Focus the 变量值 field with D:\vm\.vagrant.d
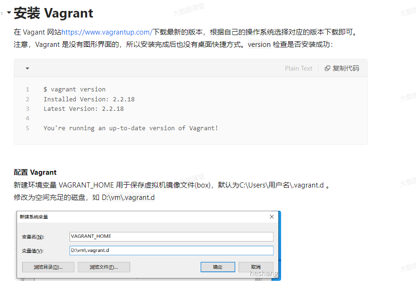Viewport: 416px width, 296px height. [x=171, y=251]
